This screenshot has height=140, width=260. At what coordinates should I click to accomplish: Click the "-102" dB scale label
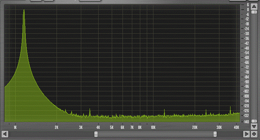tap(246, 91)
